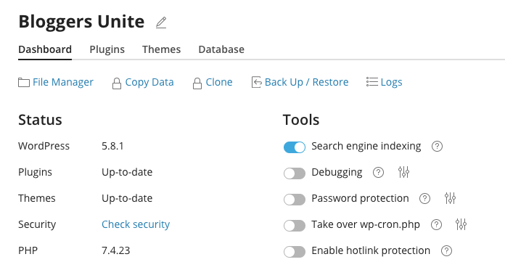Show help for Password protection
Screen dimensions: 505x270
pos(424,198)
